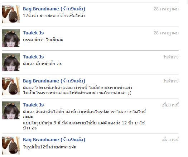
Task: Click วันจันทร์ timestamp on Tualek Js's message
Action: pyautogui.click(x=171, y=57)
